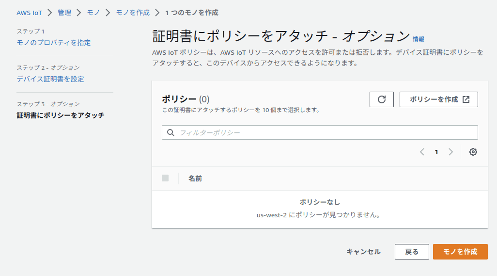The width and height of the screenshot is (497, 276).
Task: Open 管理 breadcrumb link
Action: pyautogui.click(x=64, y=13)
